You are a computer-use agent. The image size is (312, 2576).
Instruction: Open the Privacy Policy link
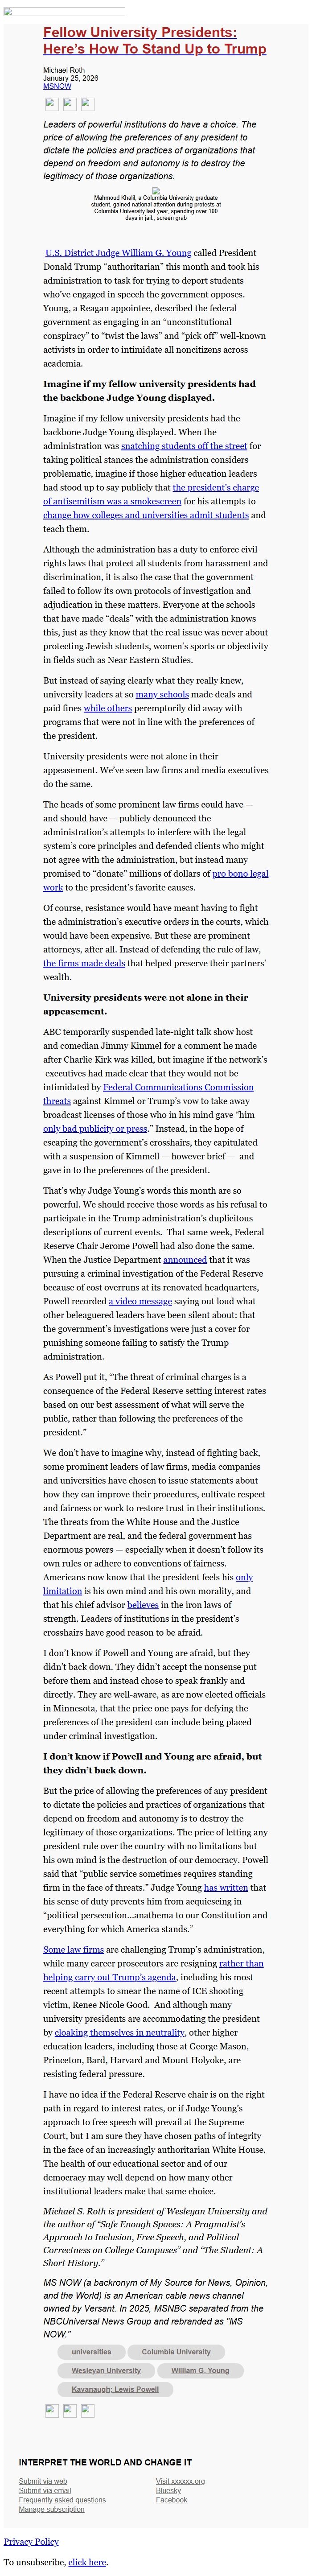coord(31,2541)
